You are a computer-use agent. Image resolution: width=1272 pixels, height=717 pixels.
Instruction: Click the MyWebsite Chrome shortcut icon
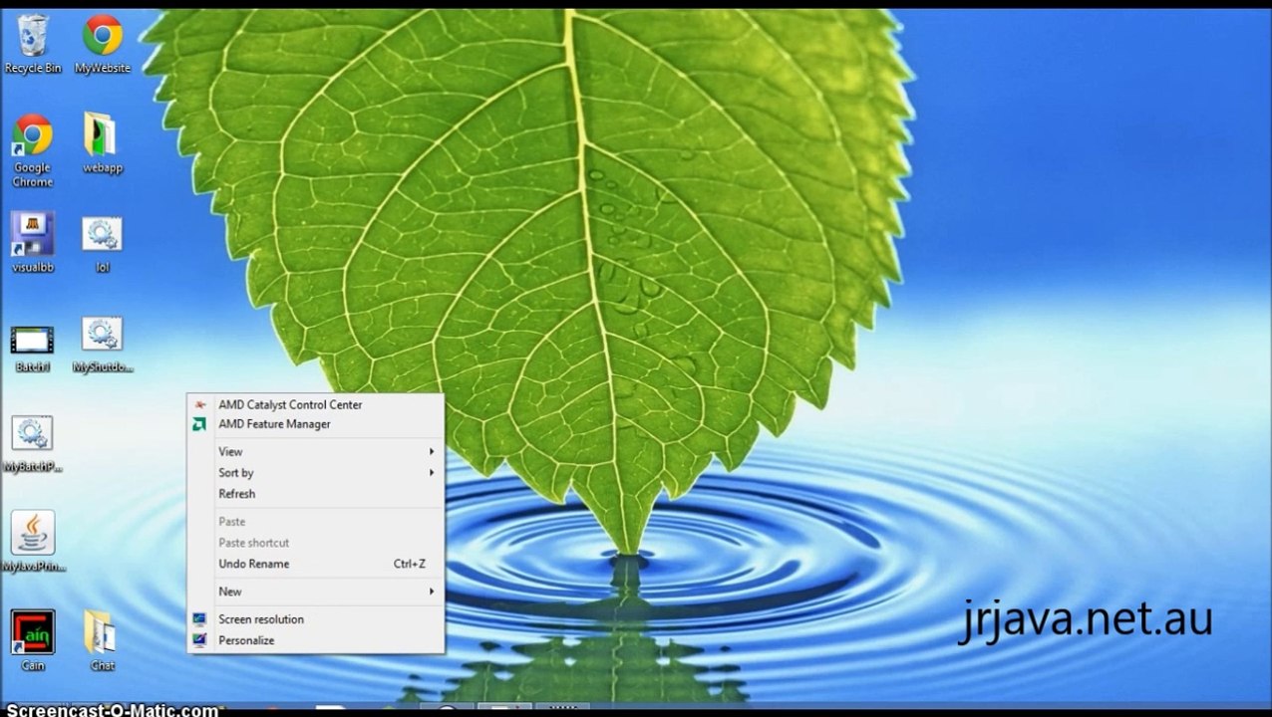[x=103, y=44]
